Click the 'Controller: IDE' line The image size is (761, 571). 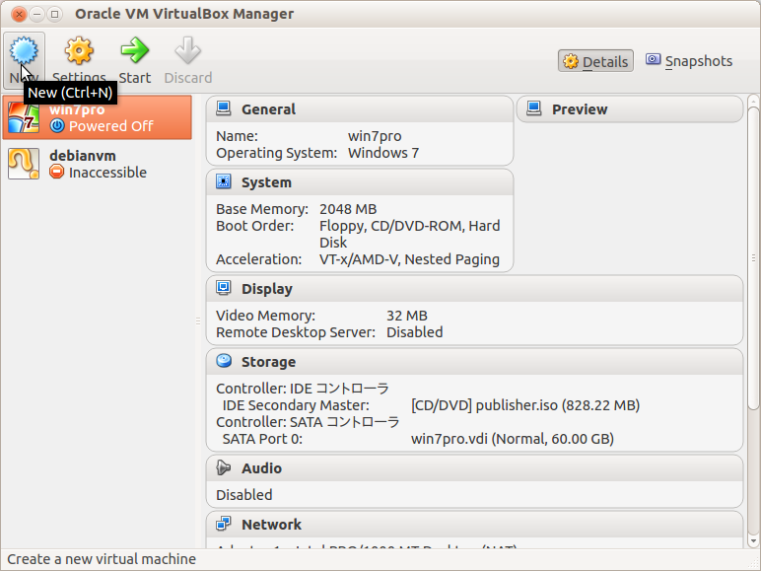(303, 389)
